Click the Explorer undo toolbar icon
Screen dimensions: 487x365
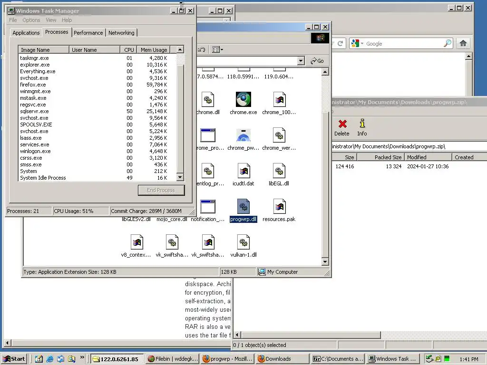pos(202,49)
